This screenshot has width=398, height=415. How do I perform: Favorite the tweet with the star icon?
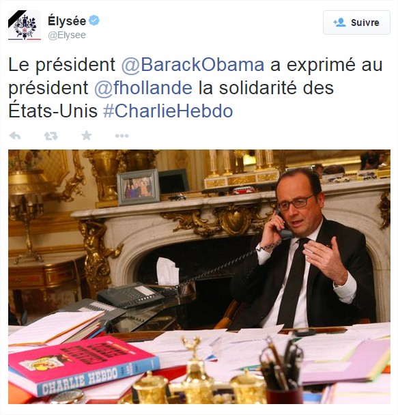click(x=87, y=136)
